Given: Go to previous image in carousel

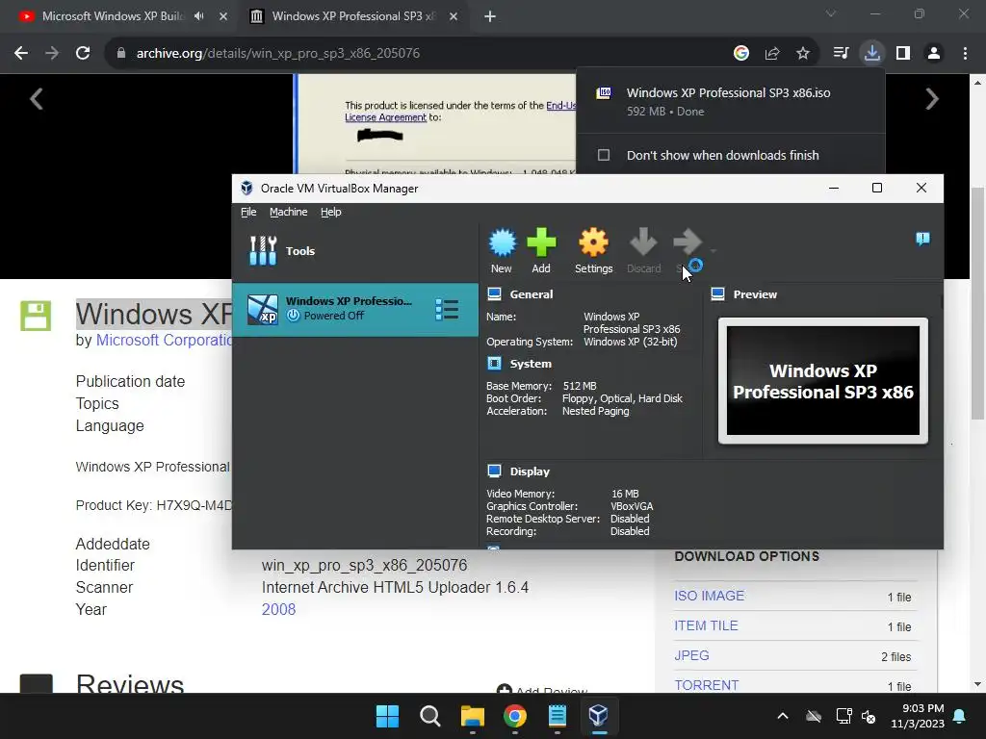Looking at the screenshot, I should coord(37,99).
